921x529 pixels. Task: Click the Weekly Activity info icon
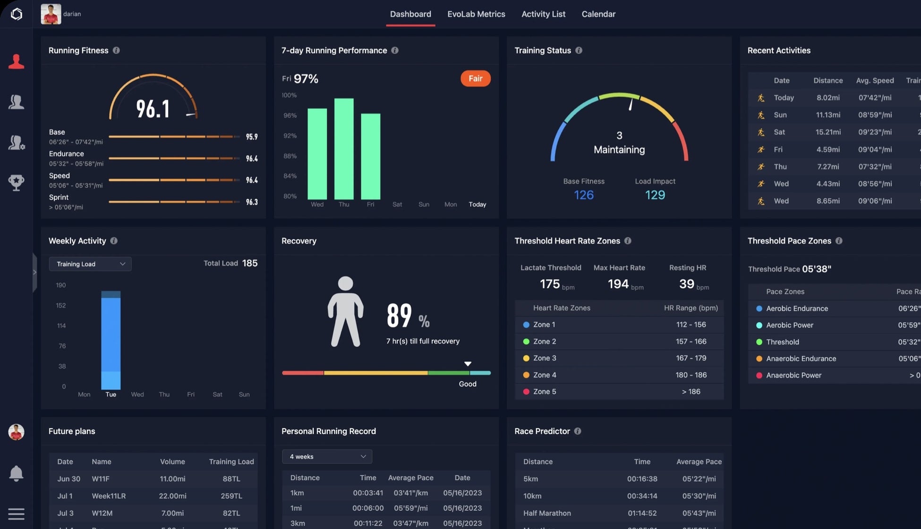114,241
